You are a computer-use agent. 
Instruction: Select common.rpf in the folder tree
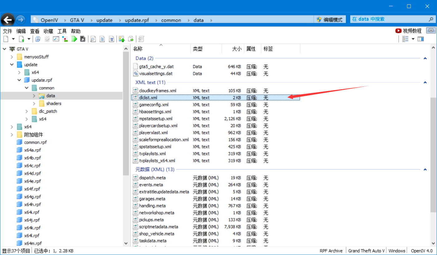tap(36, 142)
